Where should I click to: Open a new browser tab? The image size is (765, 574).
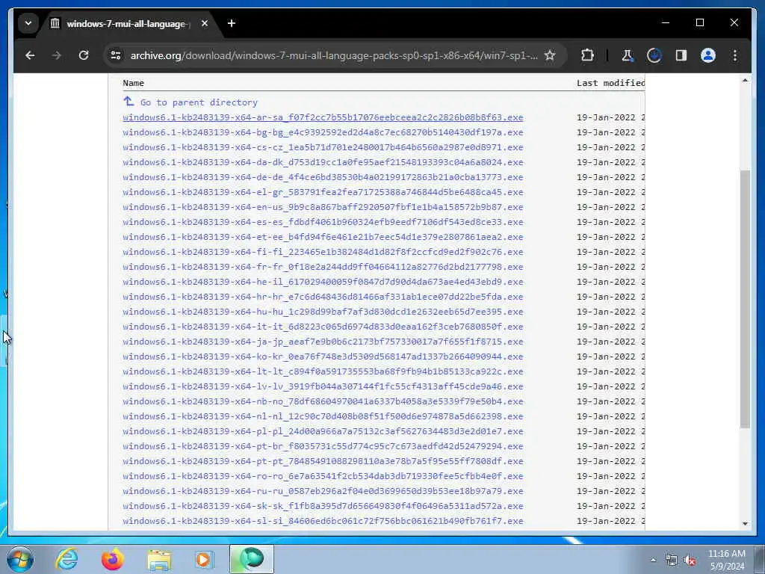pyautogui.click(x=232, y=23)
